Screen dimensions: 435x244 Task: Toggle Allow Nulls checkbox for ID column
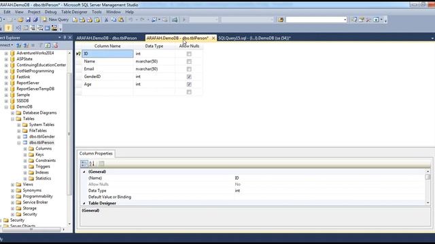(189, 54)
